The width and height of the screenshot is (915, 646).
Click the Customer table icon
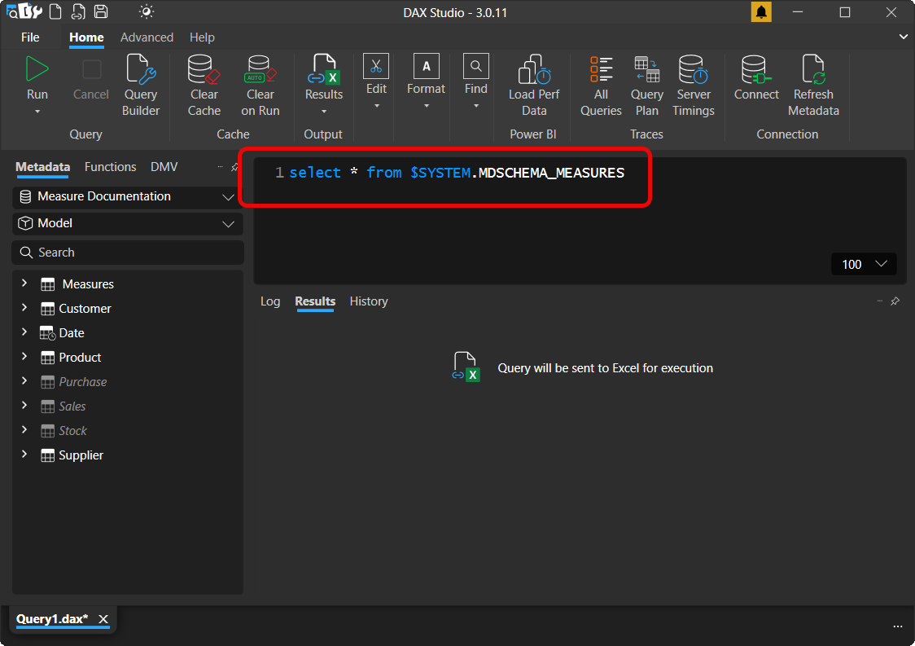[48, 309]
